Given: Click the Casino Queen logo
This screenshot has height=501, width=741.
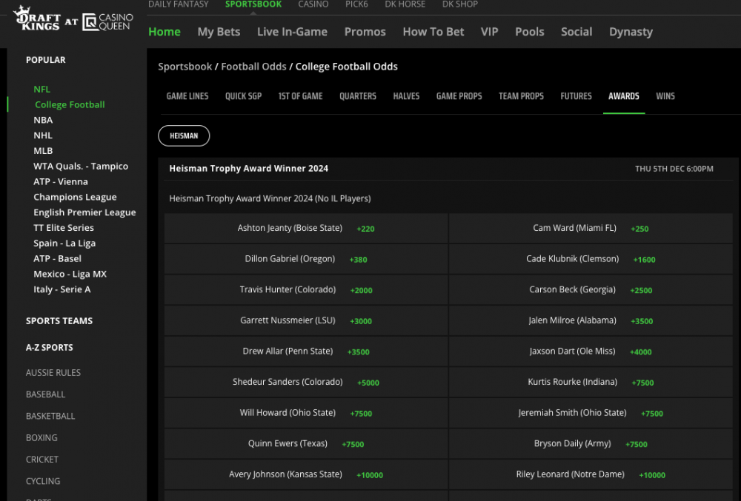Looking at the screenshot, I should [108, 22].
